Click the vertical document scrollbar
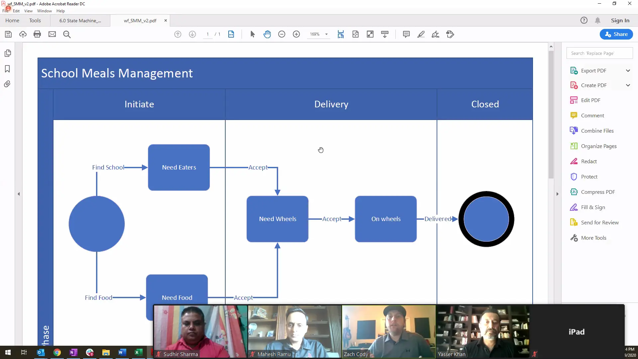This screenshot has height=359, width=638. coord(551,115)
